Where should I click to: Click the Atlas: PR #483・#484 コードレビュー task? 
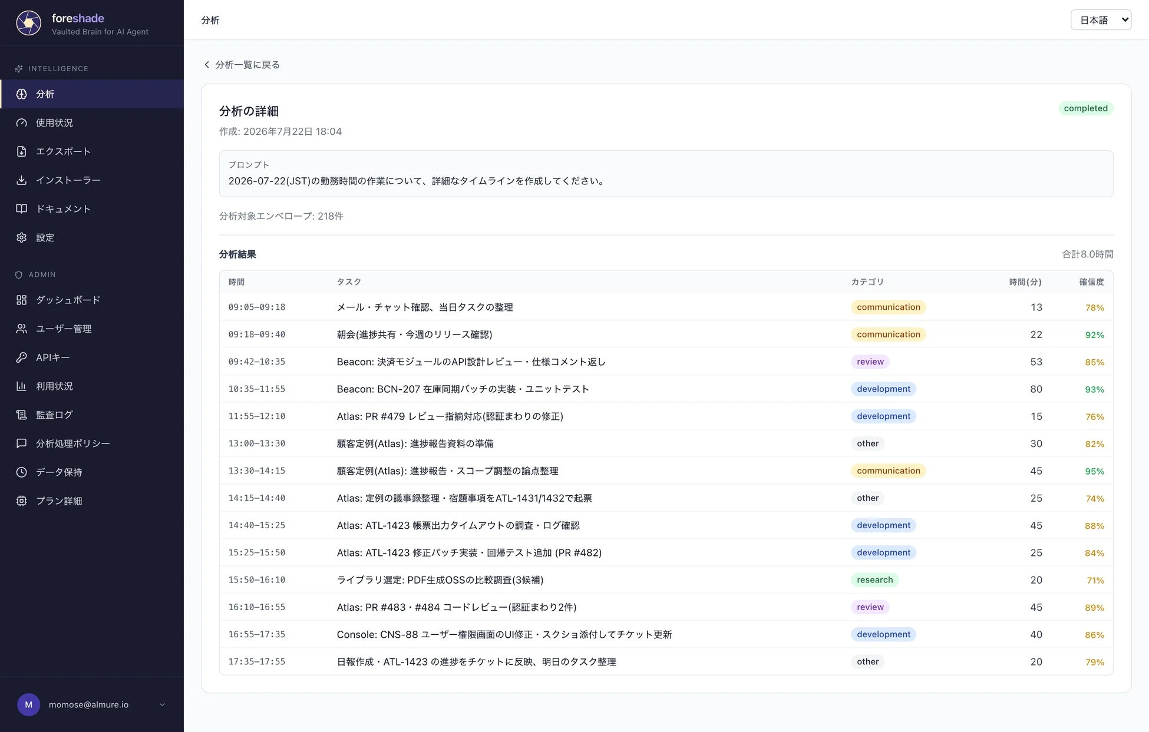click(x=457, y=607)
